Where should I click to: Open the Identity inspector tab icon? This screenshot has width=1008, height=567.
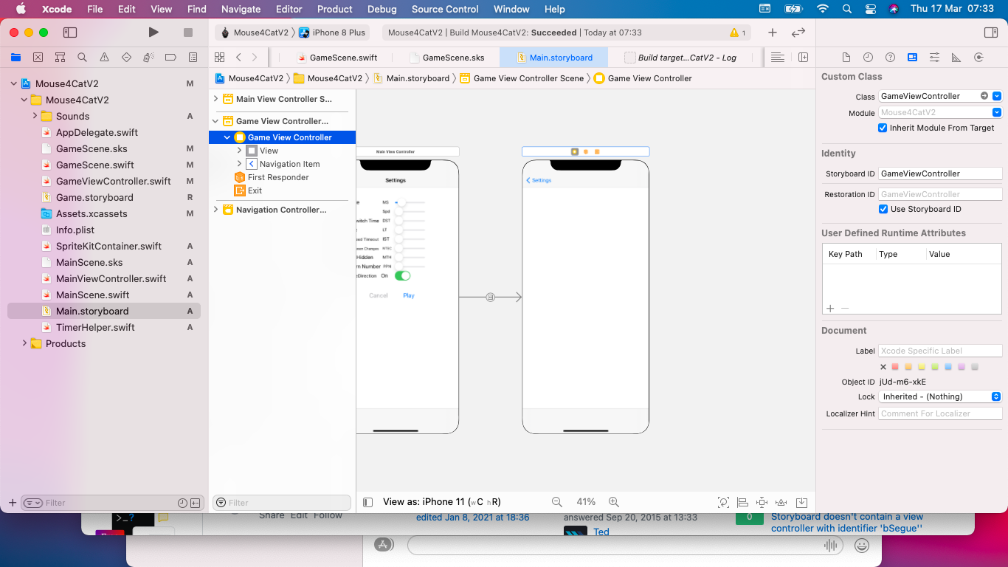[x=912, y=58]
